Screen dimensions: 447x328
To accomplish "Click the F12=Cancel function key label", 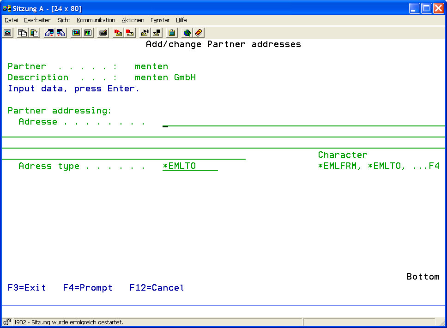I will coord(157,288).
